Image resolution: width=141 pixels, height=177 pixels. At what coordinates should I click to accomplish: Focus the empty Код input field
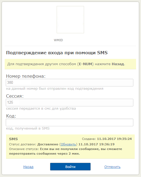click(x=70, y=122)
